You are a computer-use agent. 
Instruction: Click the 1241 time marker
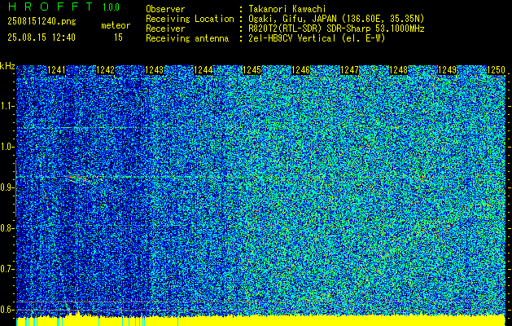[56, 70]
